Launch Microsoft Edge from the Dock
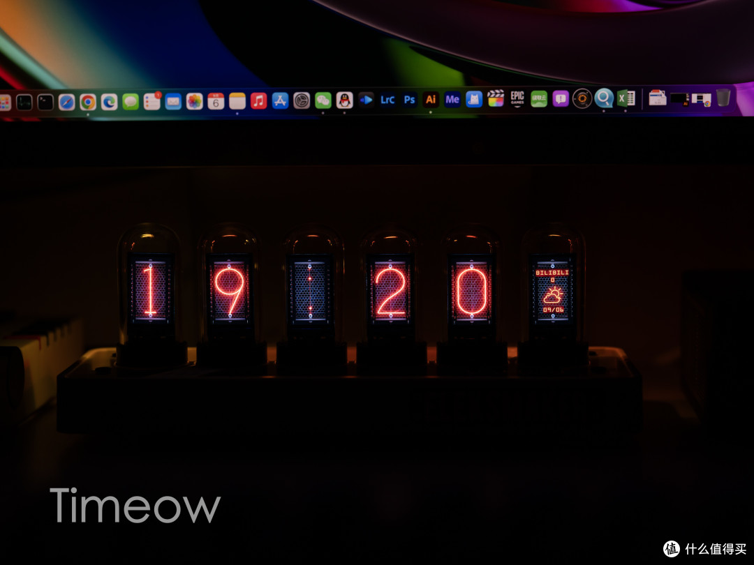The width and height of the screenshot is (754, 565). [x=109, y=102]
